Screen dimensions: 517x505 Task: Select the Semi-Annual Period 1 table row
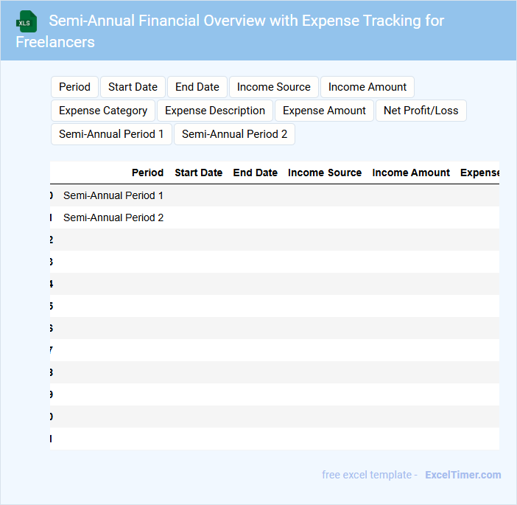click(113, 195)
